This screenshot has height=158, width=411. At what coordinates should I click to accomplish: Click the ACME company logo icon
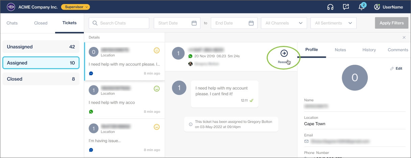pyautogui.click(x=11, y=7)
